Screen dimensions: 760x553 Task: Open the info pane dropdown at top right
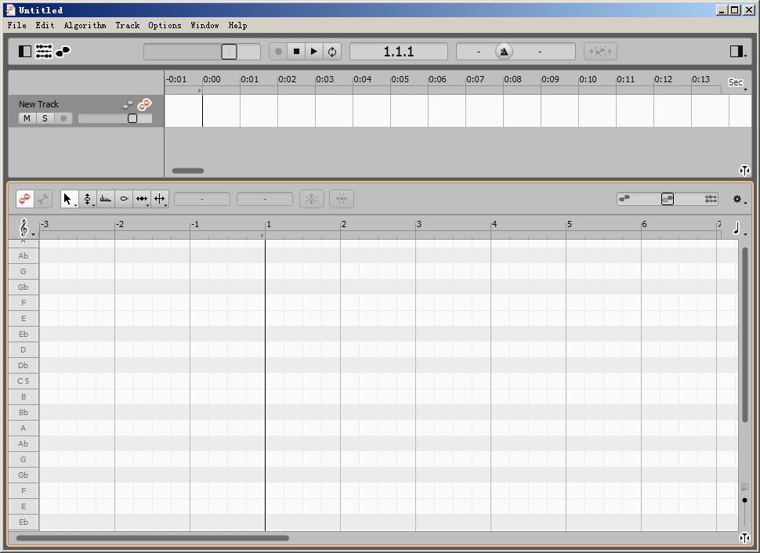738,52
